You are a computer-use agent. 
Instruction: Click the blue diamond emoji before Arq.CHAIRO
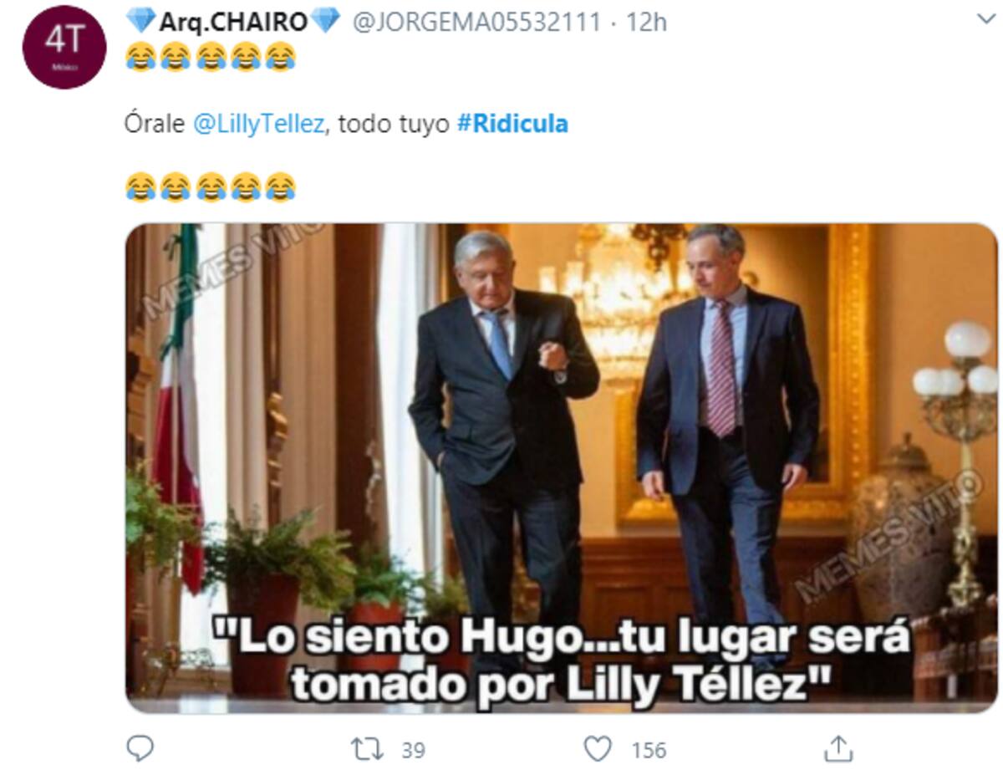point(141,20)
